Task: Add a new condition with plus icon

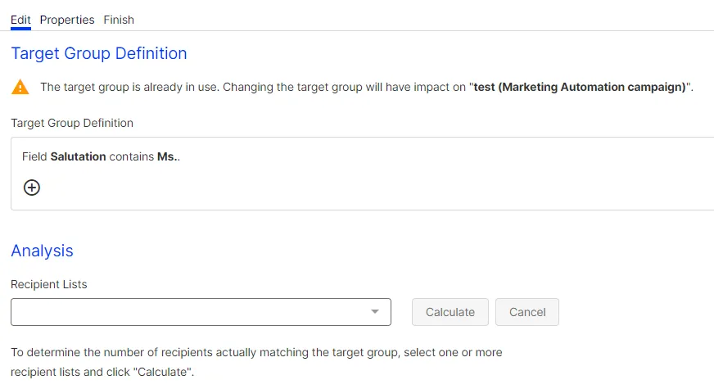Action: click(32, 188)
